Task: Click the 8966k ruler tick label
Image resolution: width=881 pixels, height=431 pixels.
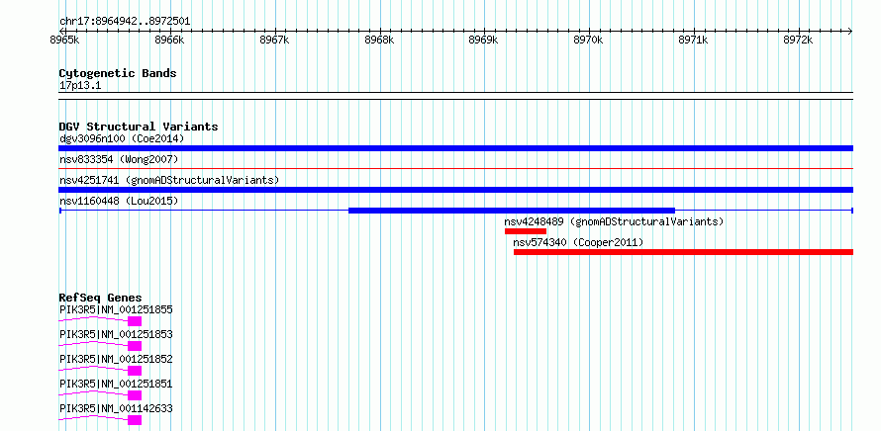Action: click(x=169, y=40)
